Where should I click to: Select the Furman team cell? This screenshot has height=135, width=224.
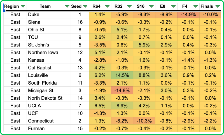tap(48, 129)
